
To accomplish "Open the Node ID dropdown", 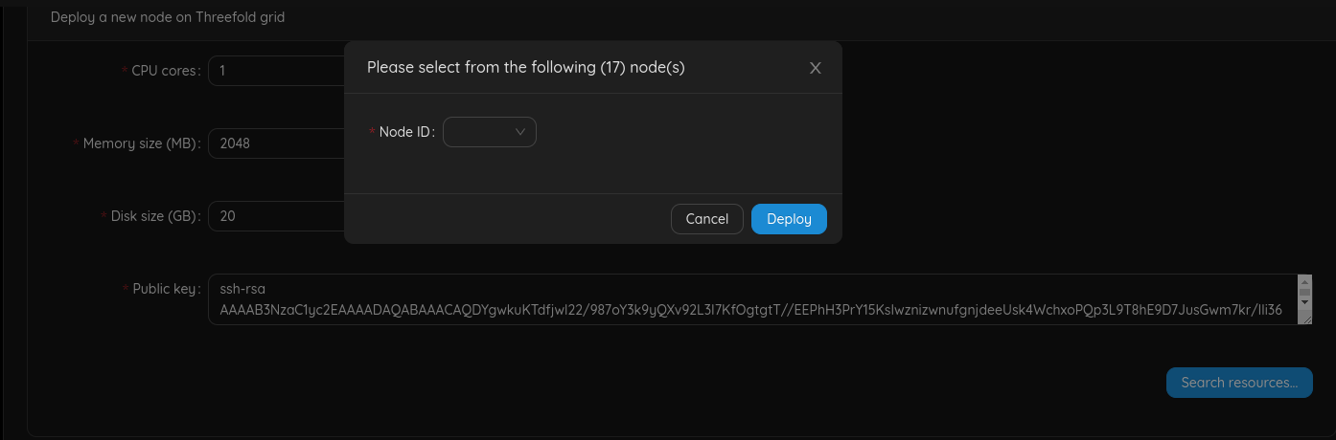I will pyautogui.click(x=489, y=132).
